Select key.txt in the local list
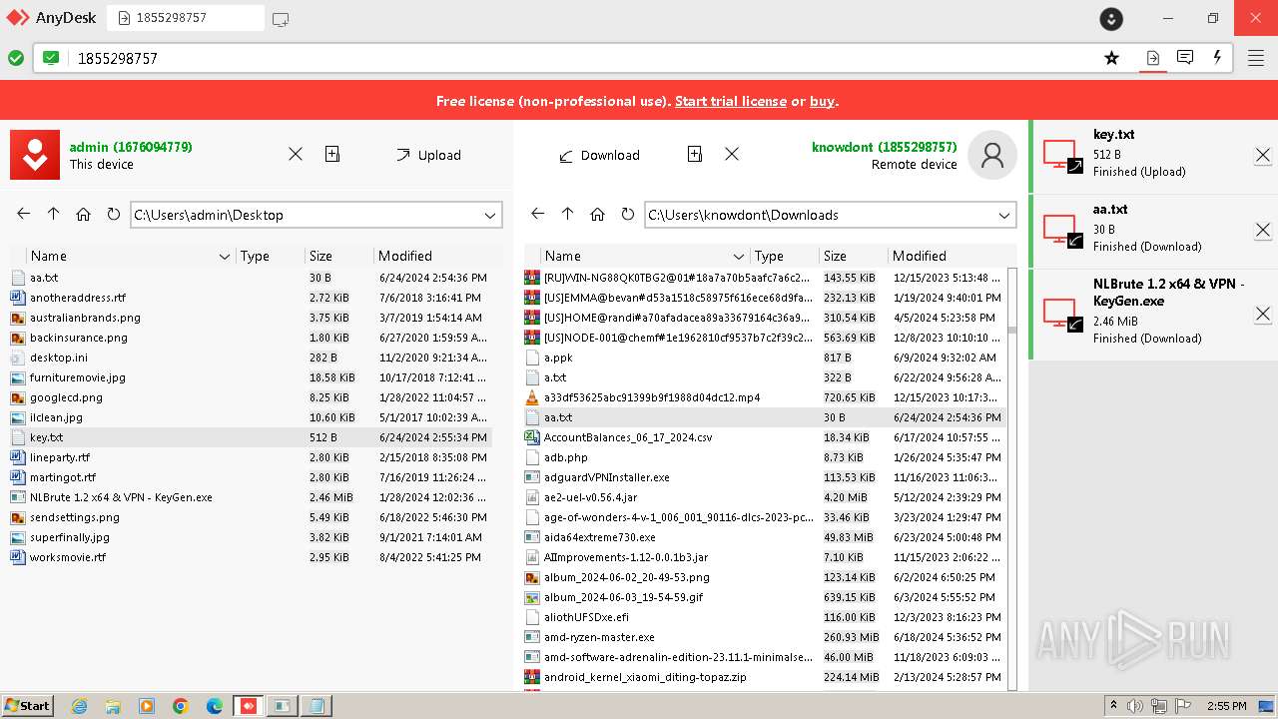This screenshot has width=1278, height=719. (x=252, y=437)
